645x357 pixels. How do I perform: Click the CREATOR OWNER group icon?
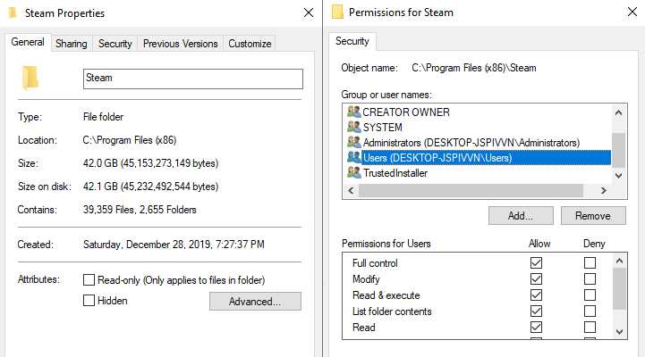pos(353,112)
